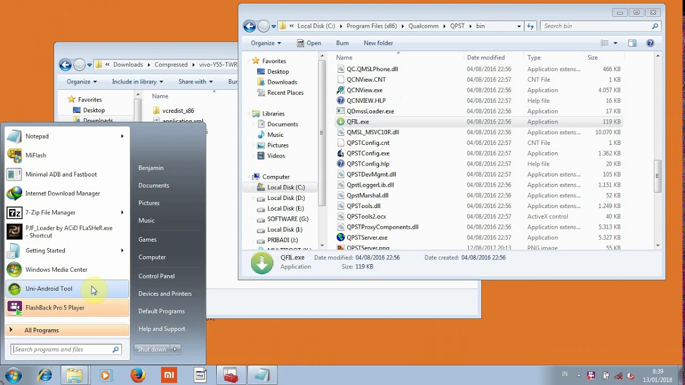Open Firefox from taskbar
685x385 pixels.
click(138, 375)
